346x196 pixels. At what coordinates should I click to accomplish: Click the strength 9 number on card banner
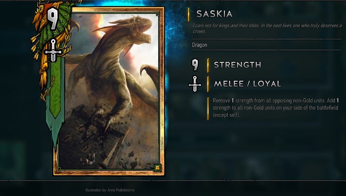click(x=53, y=19)
